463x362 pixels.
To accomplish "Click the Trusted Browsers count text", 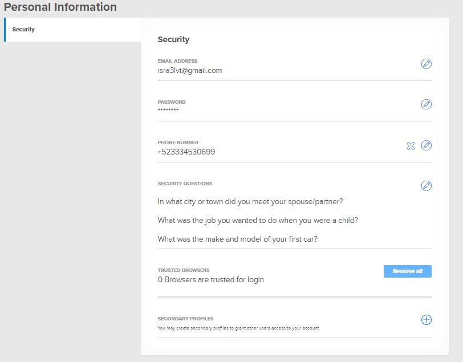I will tap(211, 280).
